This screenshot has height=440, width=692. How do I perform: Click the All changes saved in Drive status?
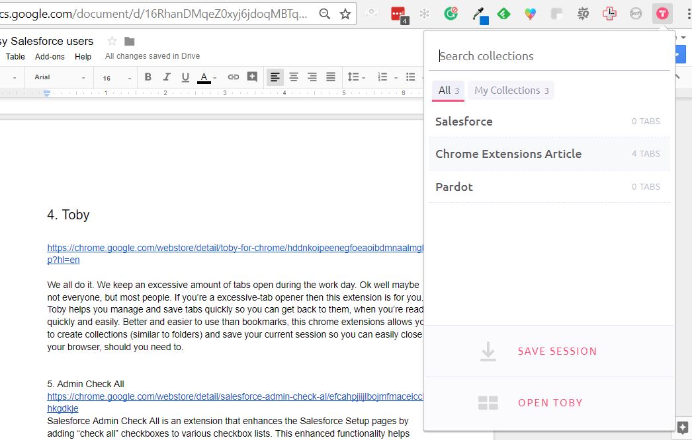(x=152, y=56)
